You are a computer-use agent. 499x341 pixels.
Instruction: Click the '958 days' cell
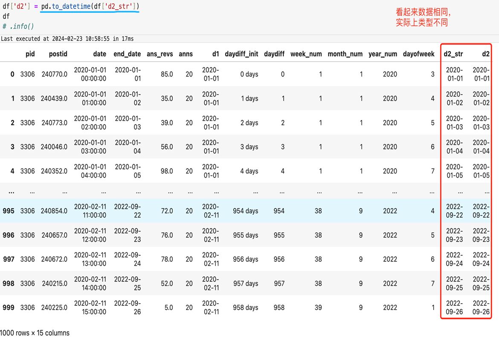(x=245, y=308)
